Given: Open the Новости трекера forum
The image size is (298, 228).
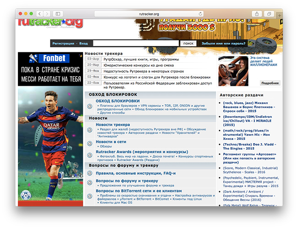Looking at the screenshot, I should point(113,125).
